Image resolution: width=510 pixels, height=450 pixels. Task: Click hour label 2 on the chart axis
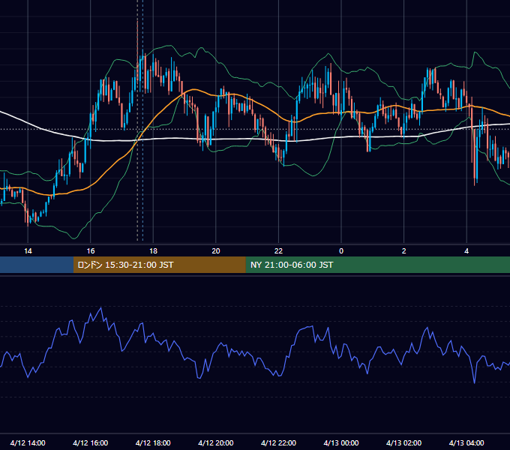[404, 251]
